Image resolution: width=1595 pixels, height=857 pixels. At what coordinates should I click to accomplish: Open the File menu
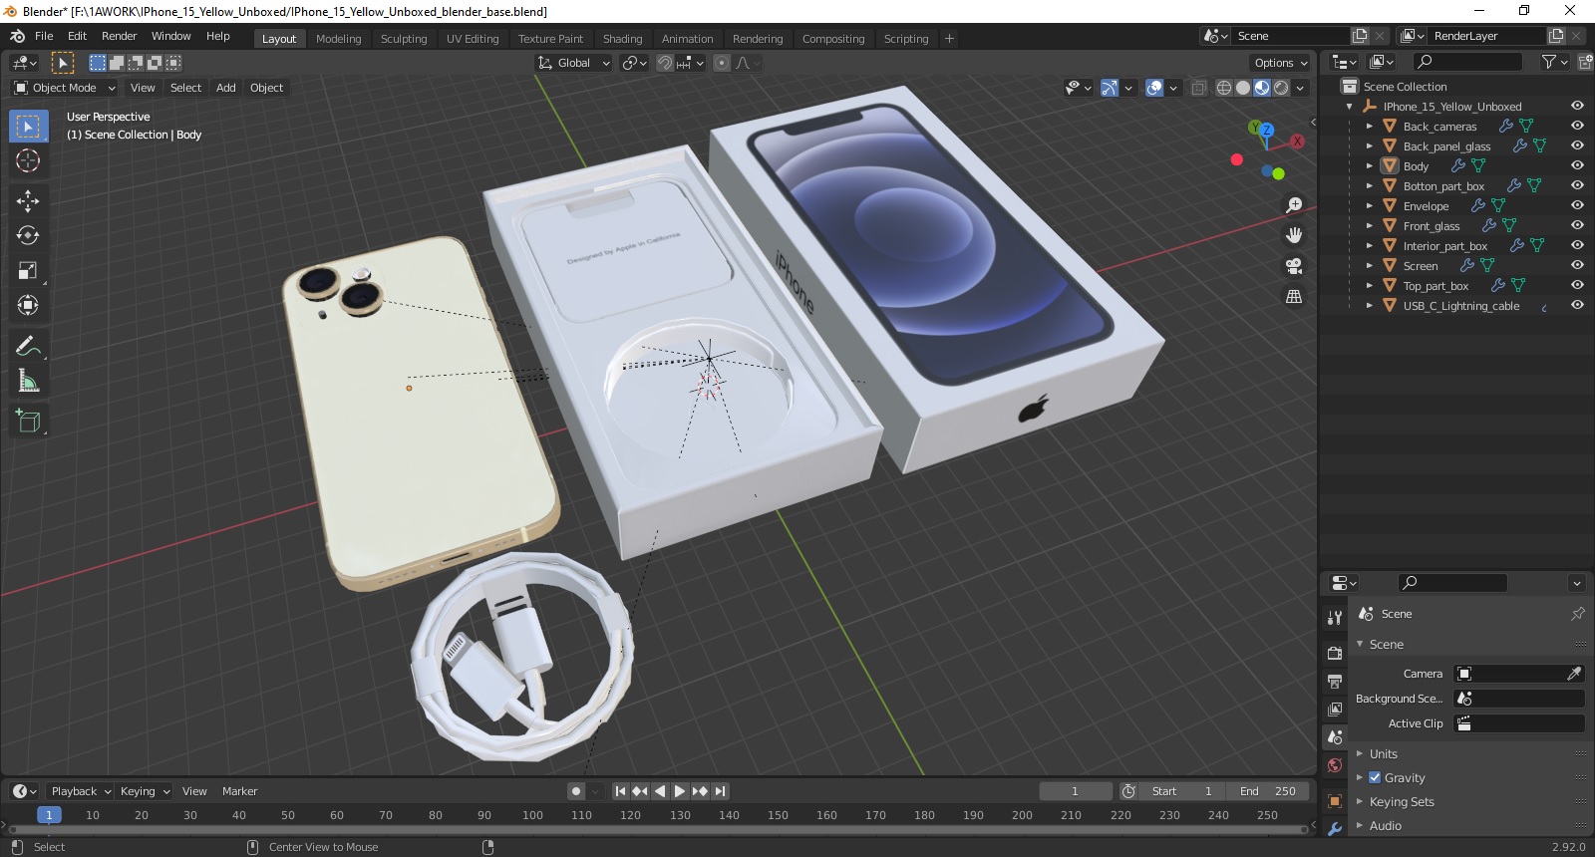(x=44, y=36)
